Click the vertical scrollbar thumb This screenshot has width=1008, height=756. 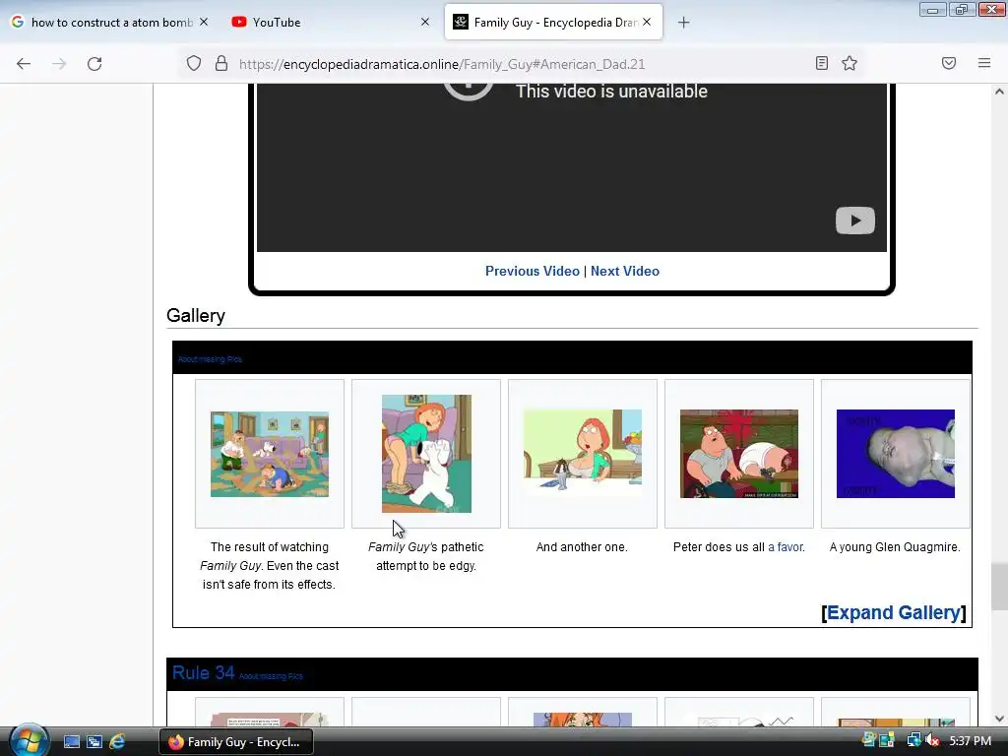[999, 587]
